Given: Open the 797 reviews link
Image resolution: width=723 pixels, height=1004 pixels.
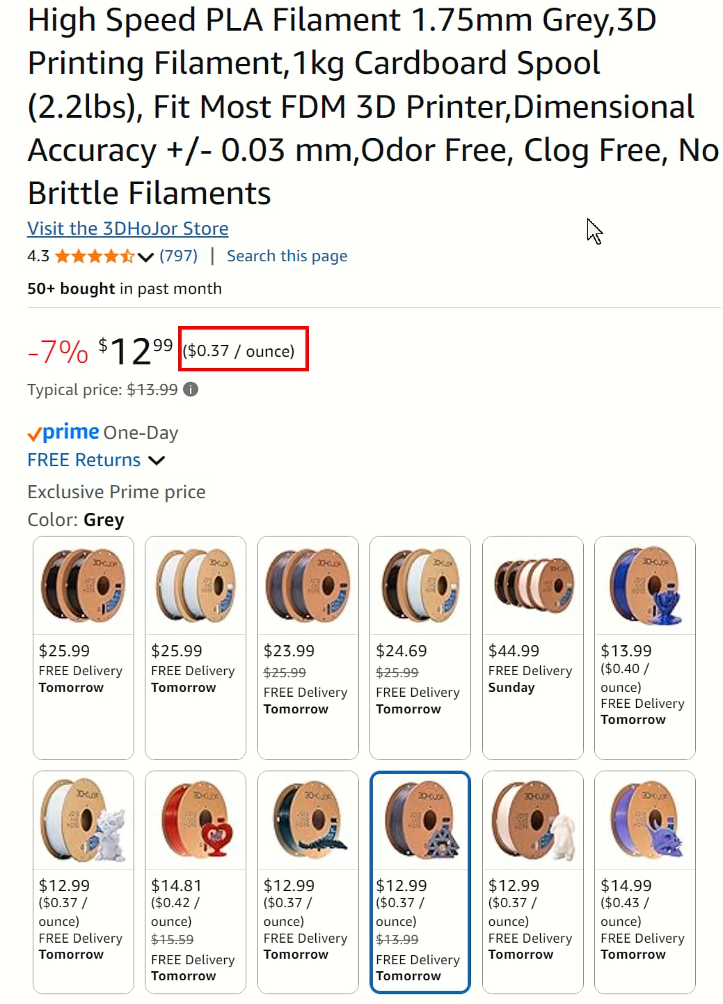Looking at the screenshot, I should (x=178, y=256).
